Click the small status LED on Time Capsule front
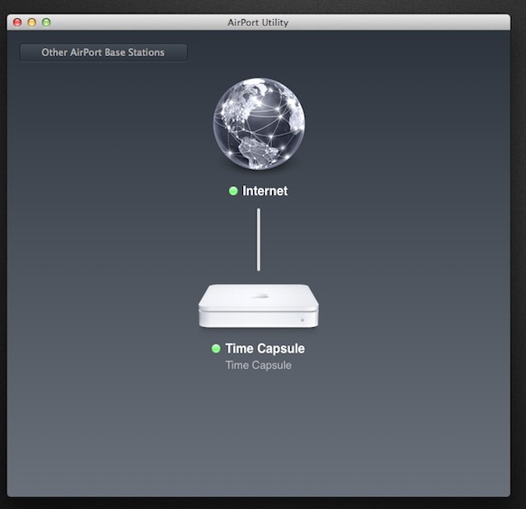This screenshot has width=526, height=509. [x=302, y=320]
